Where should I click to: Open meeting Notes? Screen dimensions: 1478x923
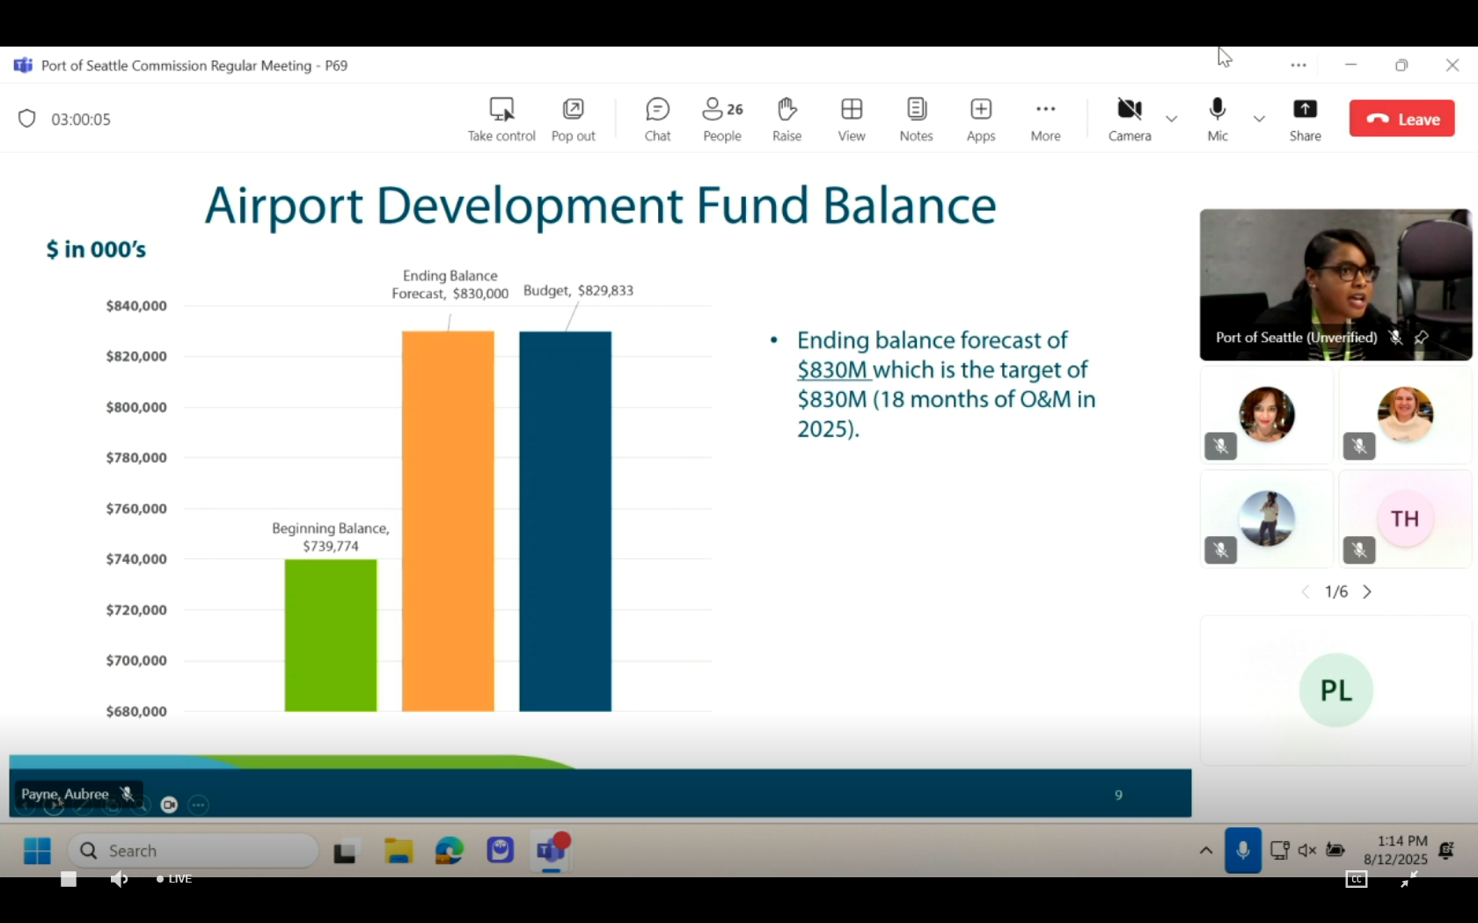tap(916, 119)
